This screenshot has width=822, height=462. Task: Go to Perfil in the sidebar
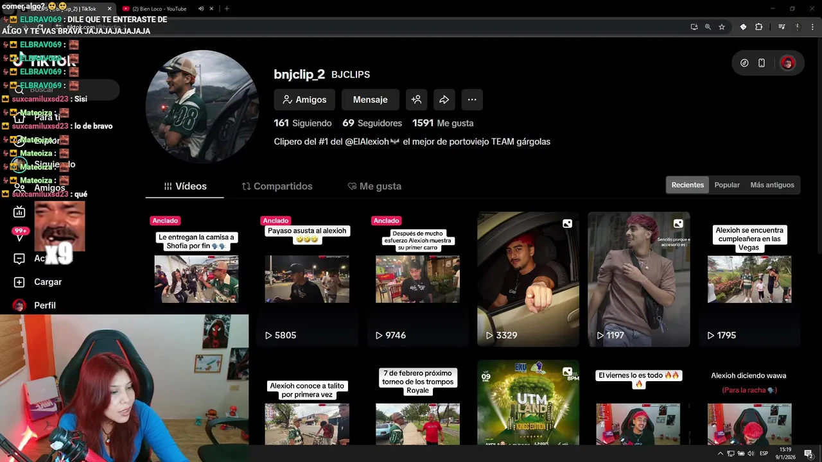35,305
